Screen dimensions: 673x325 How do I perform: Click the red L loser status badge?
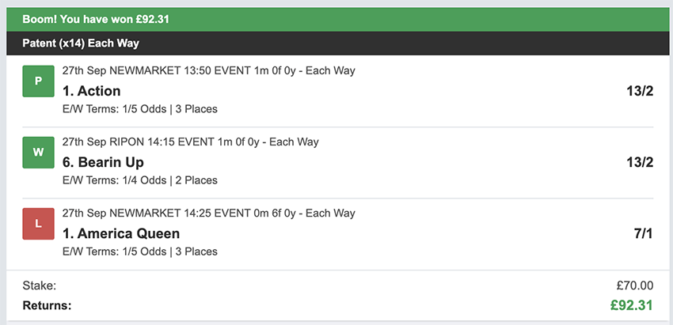[38, 223]
